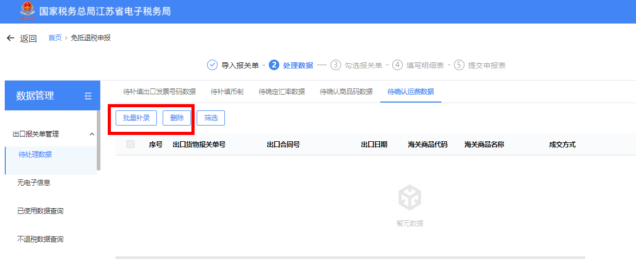Select the 待确定汇率数据 tab

pyautogui.click(x=281, y=92)
